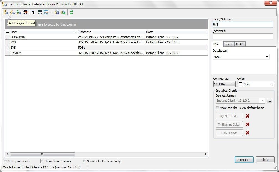Viewport: 279px width, 172px height.
Task: Close the Toad Database Login window
Action: (270, 3)
